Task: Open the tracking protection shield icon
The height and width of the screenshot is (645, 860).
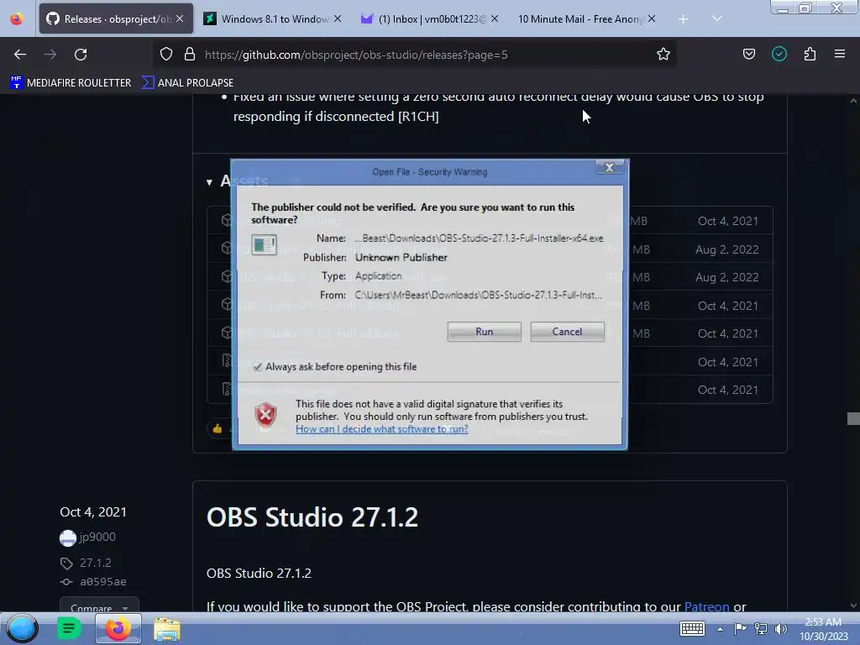Action: click(166, 55)
